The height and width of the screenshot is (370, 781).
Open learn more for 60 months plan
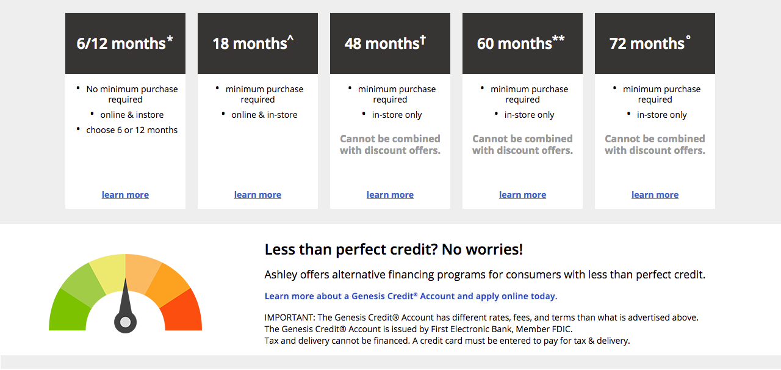(x=522, y=195)
